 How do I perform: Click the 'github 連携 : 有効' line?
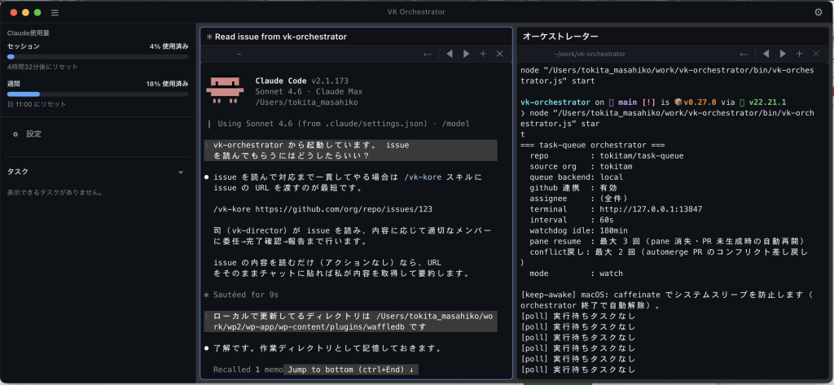coord(573,188)
